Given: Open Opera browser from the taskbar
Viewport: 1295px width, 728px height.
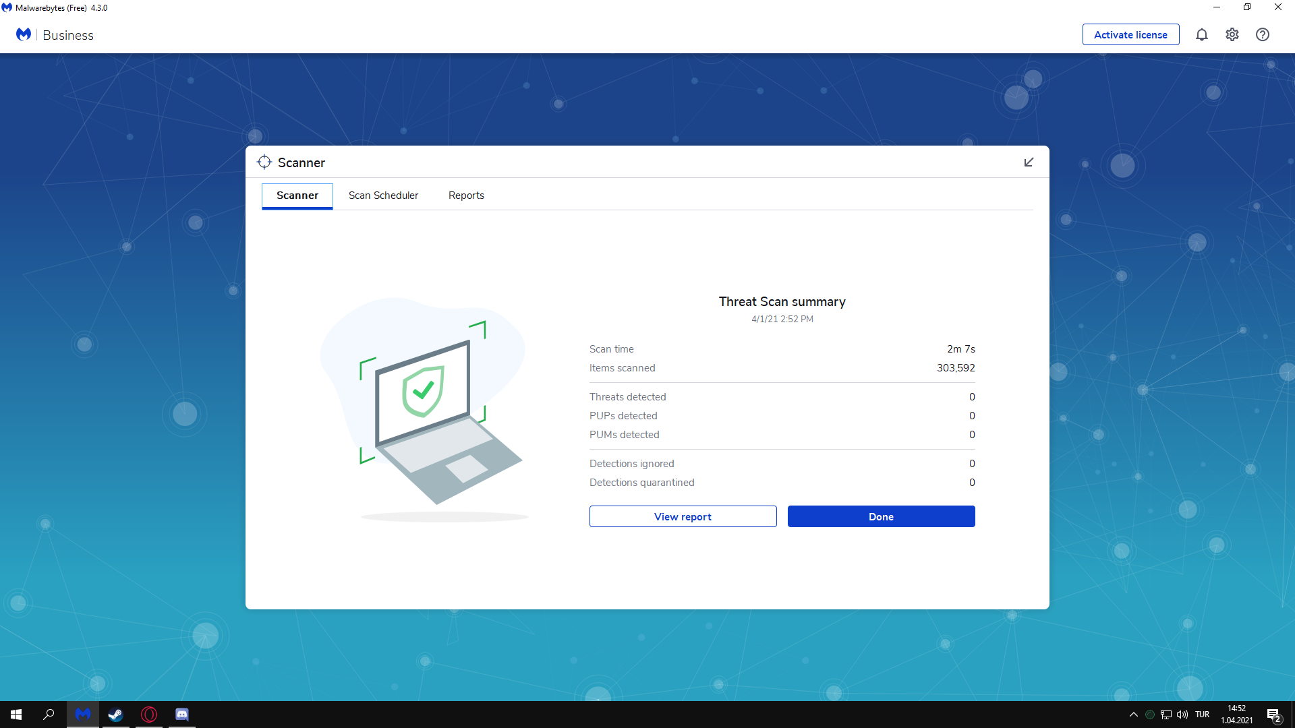Looking at the screenshot, I should click(149, 715).
